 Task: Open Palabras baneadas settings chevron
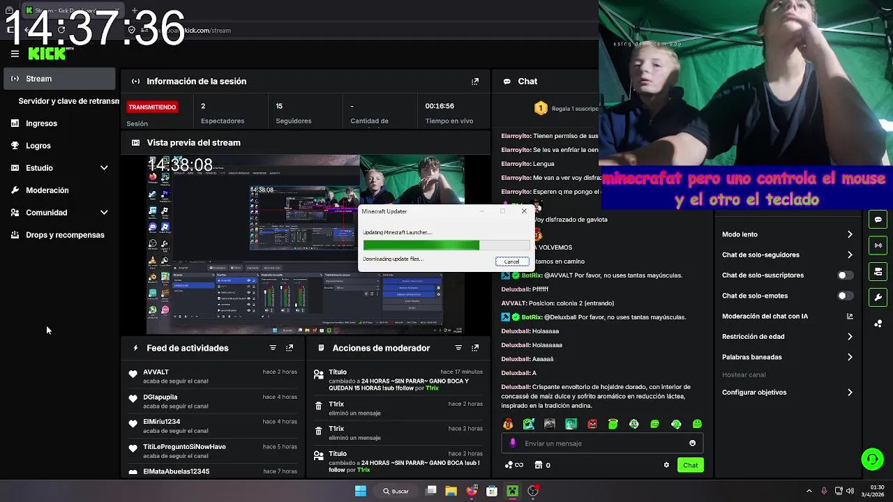point(850,357)
